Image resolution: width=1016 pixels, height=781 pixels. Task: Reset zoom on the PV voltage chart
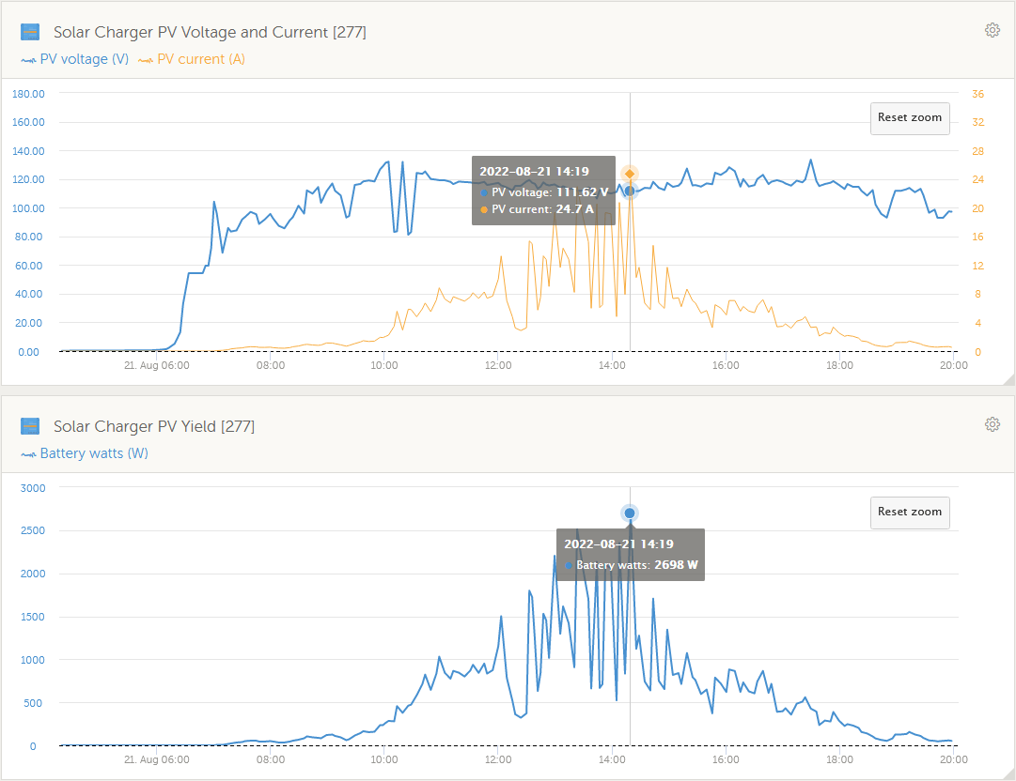(909, 118)
